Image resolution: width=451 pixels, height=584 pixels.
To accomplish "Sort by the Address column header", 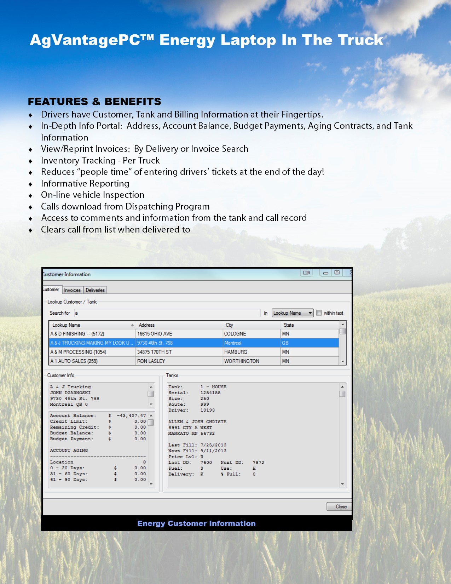I will [x=179, y=325].
